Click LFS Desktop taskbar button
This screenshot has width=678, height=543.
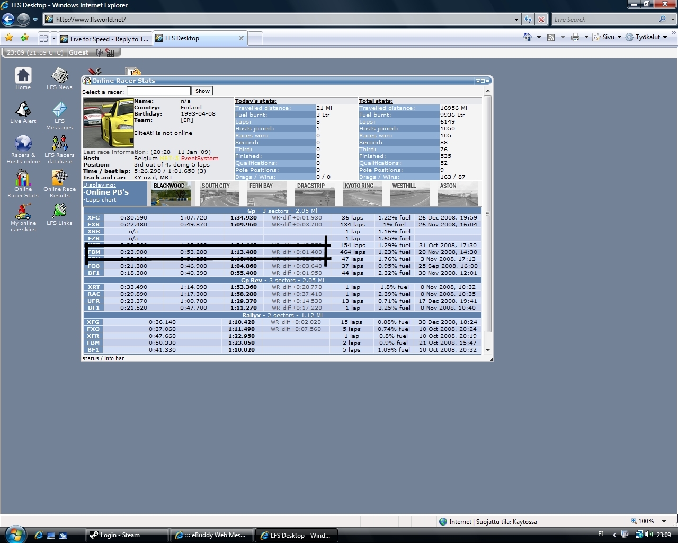(296, 535)
